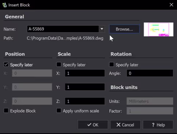Click the Insert Block window title text

(19, 5)
